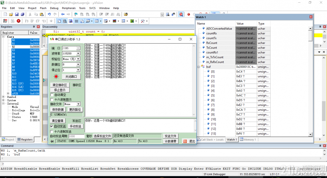Uncheck 自动发送 checkbox
Image resolution: width=327 pixels, height=178 pixels.
tap(52, 126)
